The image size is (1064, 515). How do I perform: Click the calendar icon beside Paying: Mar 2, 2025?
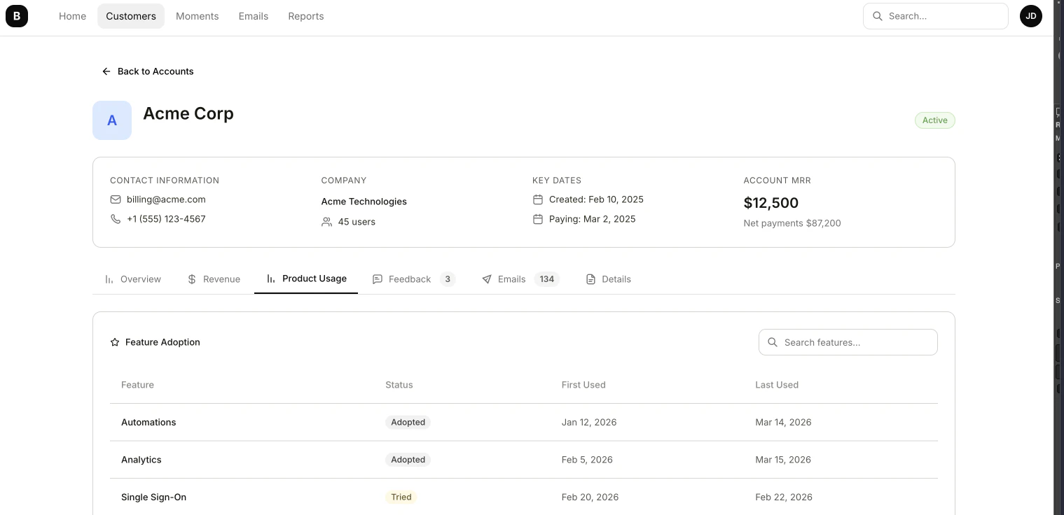(537, 219)
